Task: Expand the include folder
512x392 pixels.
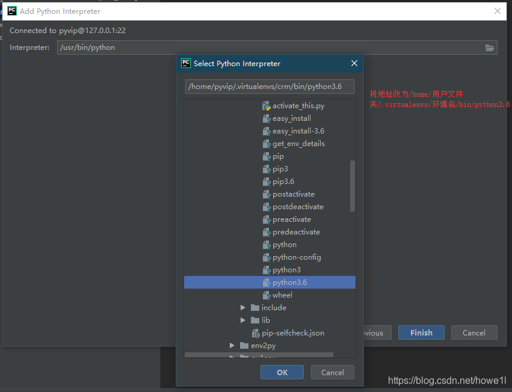Action: click(x=242, y=307)
